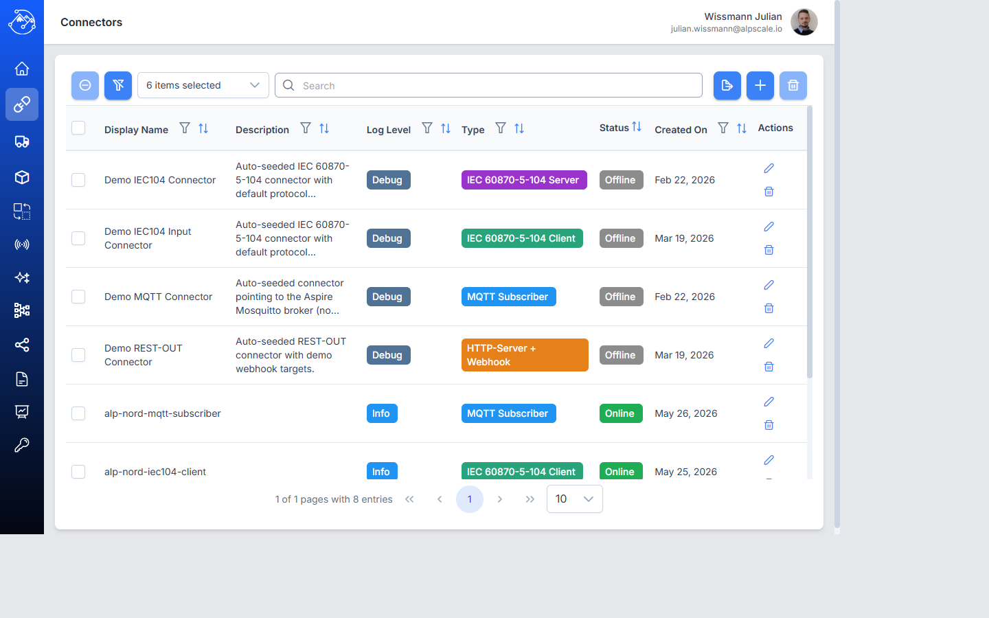Edit the alp-nord-iec104-client row
The height and width of the screenshot is (618, 989).
769,460
